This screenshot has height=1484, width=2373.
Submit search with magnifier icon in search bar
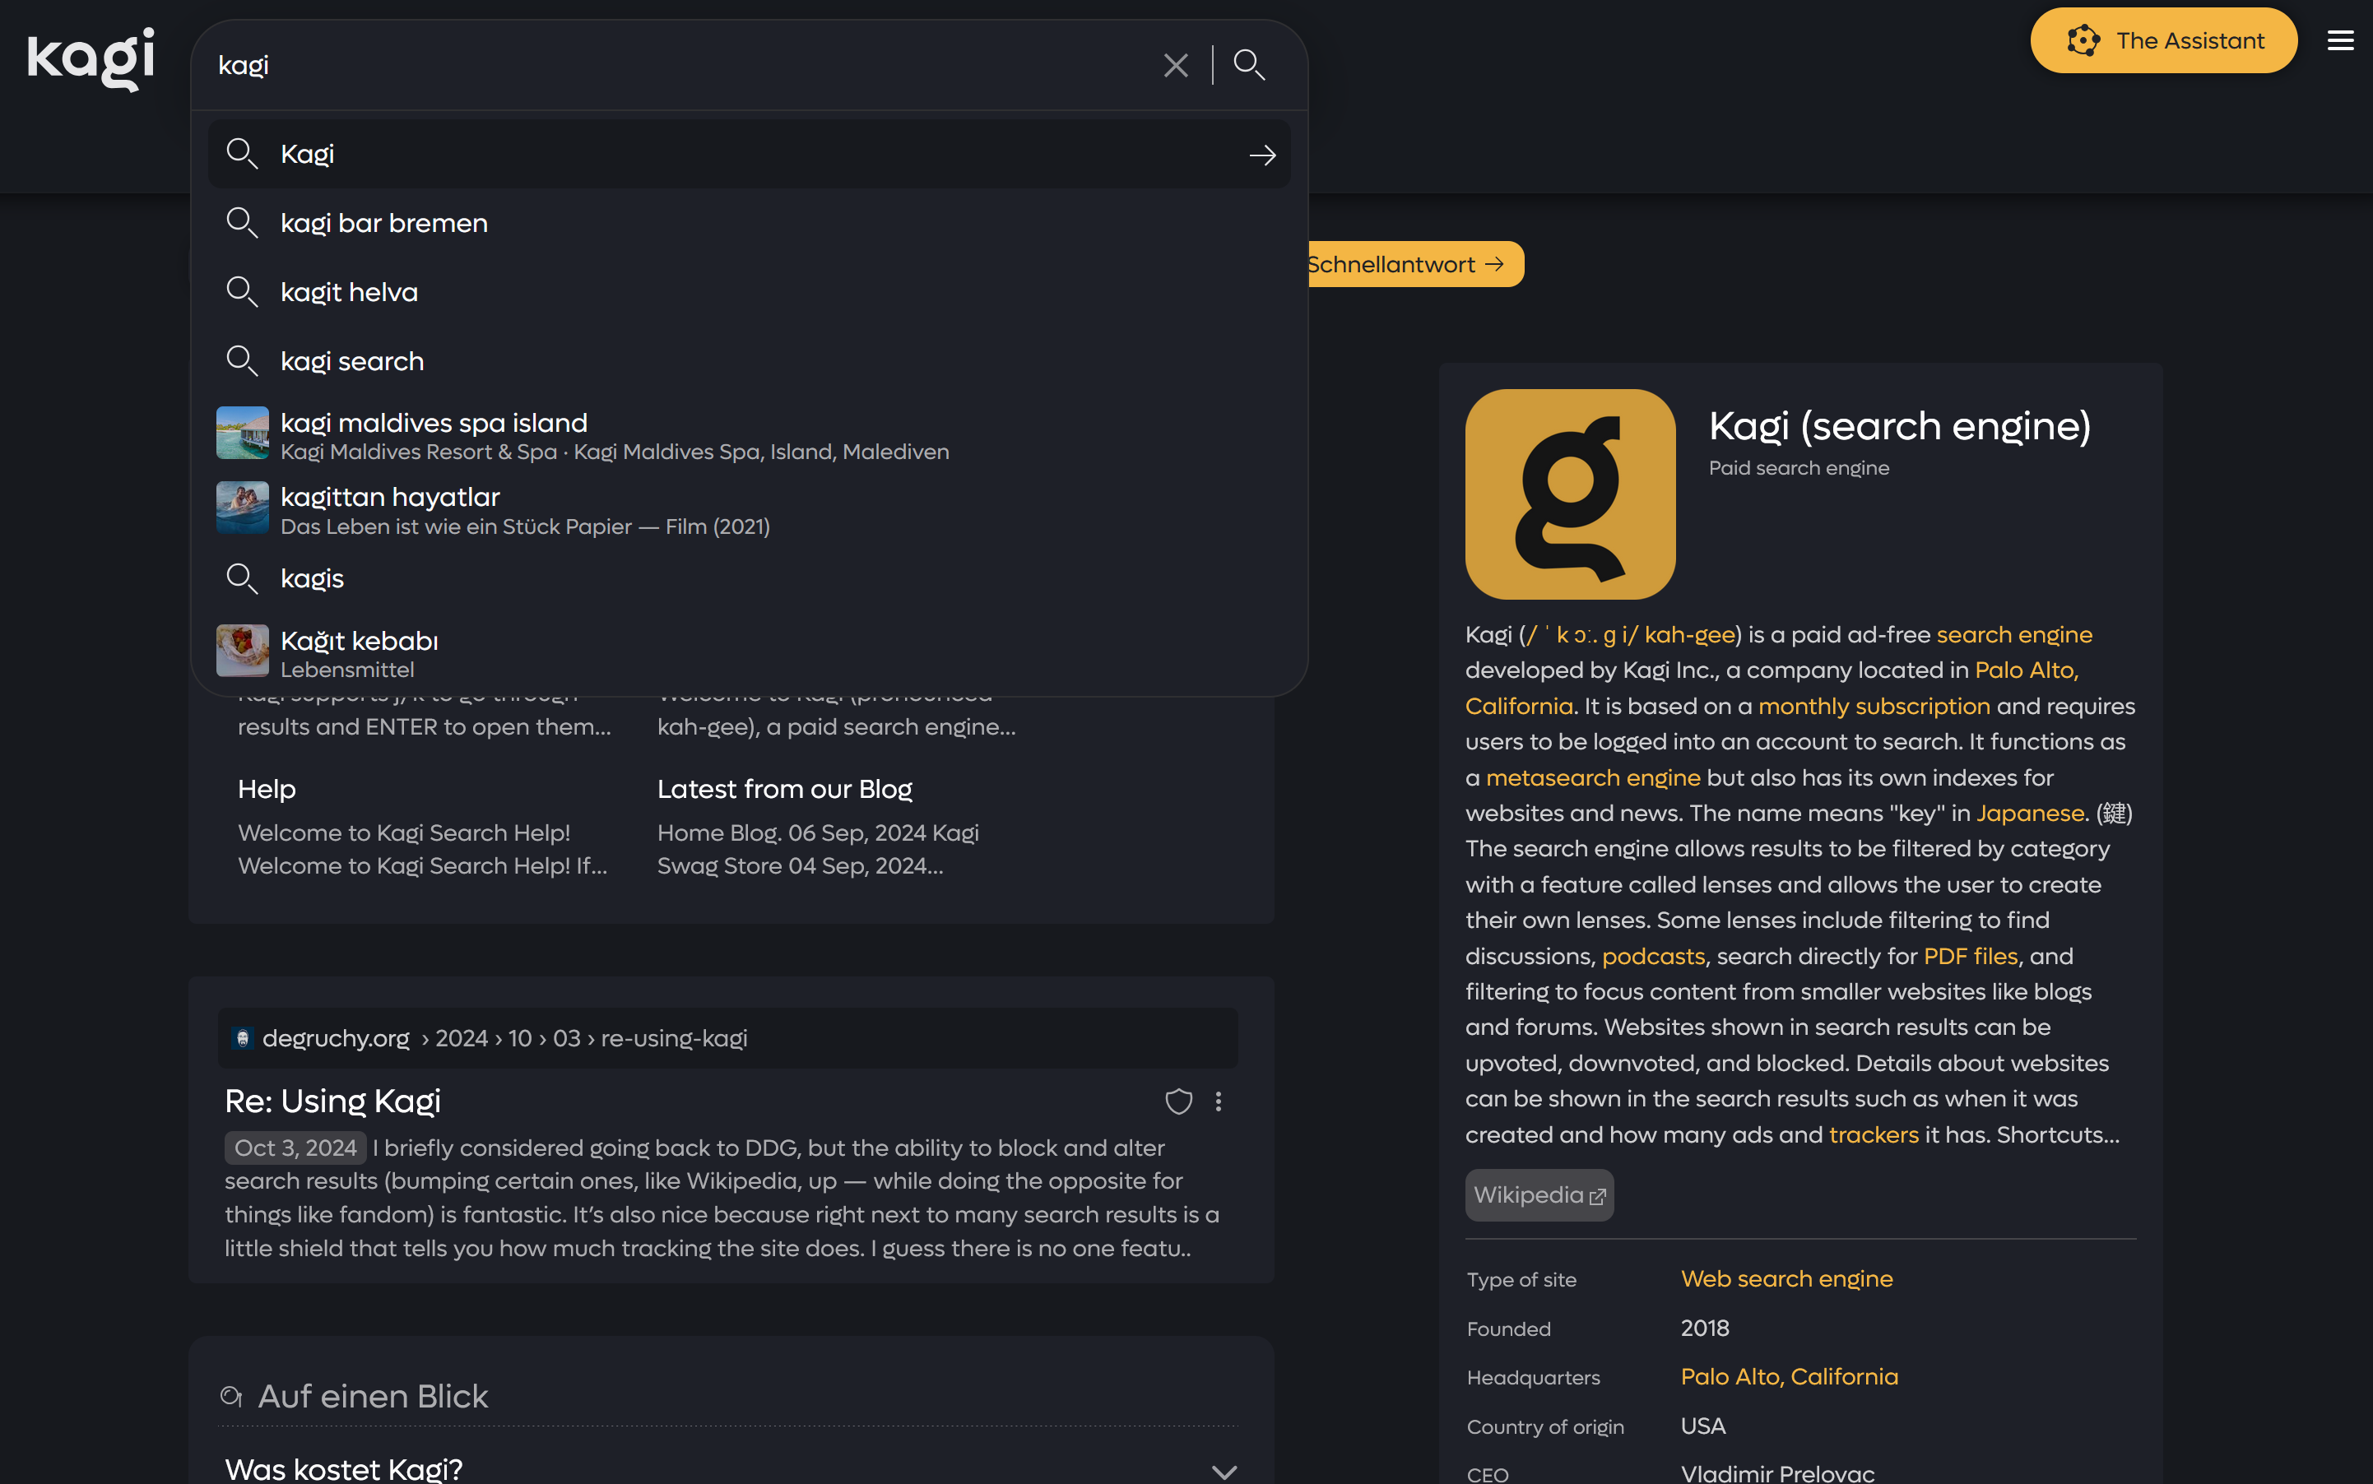pos(1249,65)
